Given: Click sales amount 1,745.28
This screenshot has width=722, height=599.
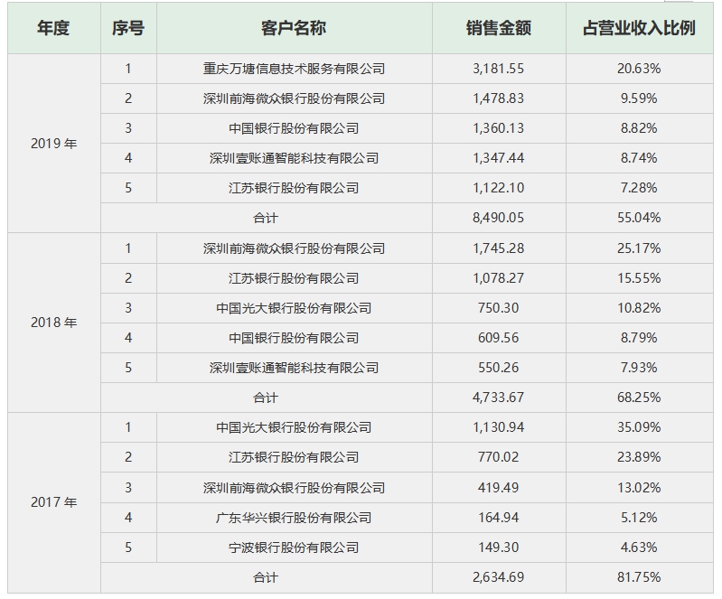Looking at the screenshot, I should tap(498, 248).
